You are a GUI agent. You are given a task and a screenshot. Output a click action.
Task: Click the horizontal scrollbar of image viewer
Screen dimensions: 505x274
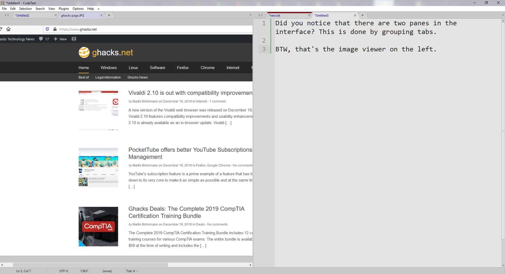pos(90,265)
